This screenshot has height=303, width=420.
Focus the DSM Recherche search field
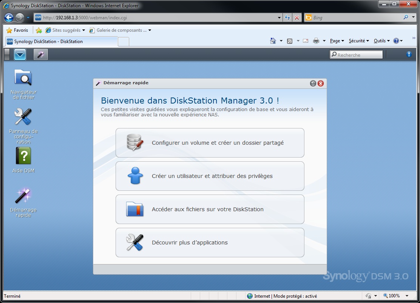tap(356, 55)
